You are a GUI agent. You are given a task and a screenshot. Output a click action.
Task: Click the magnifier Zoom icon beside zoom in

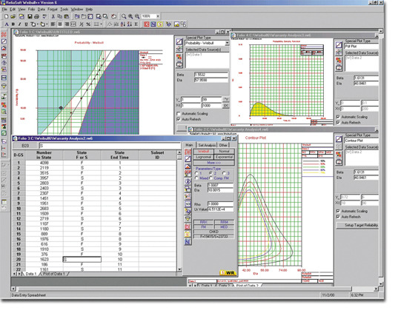[124, 16]
